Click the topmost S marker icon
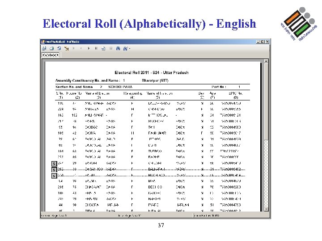The height and width of the screenshot is (241, 322). tap(54, 164)
